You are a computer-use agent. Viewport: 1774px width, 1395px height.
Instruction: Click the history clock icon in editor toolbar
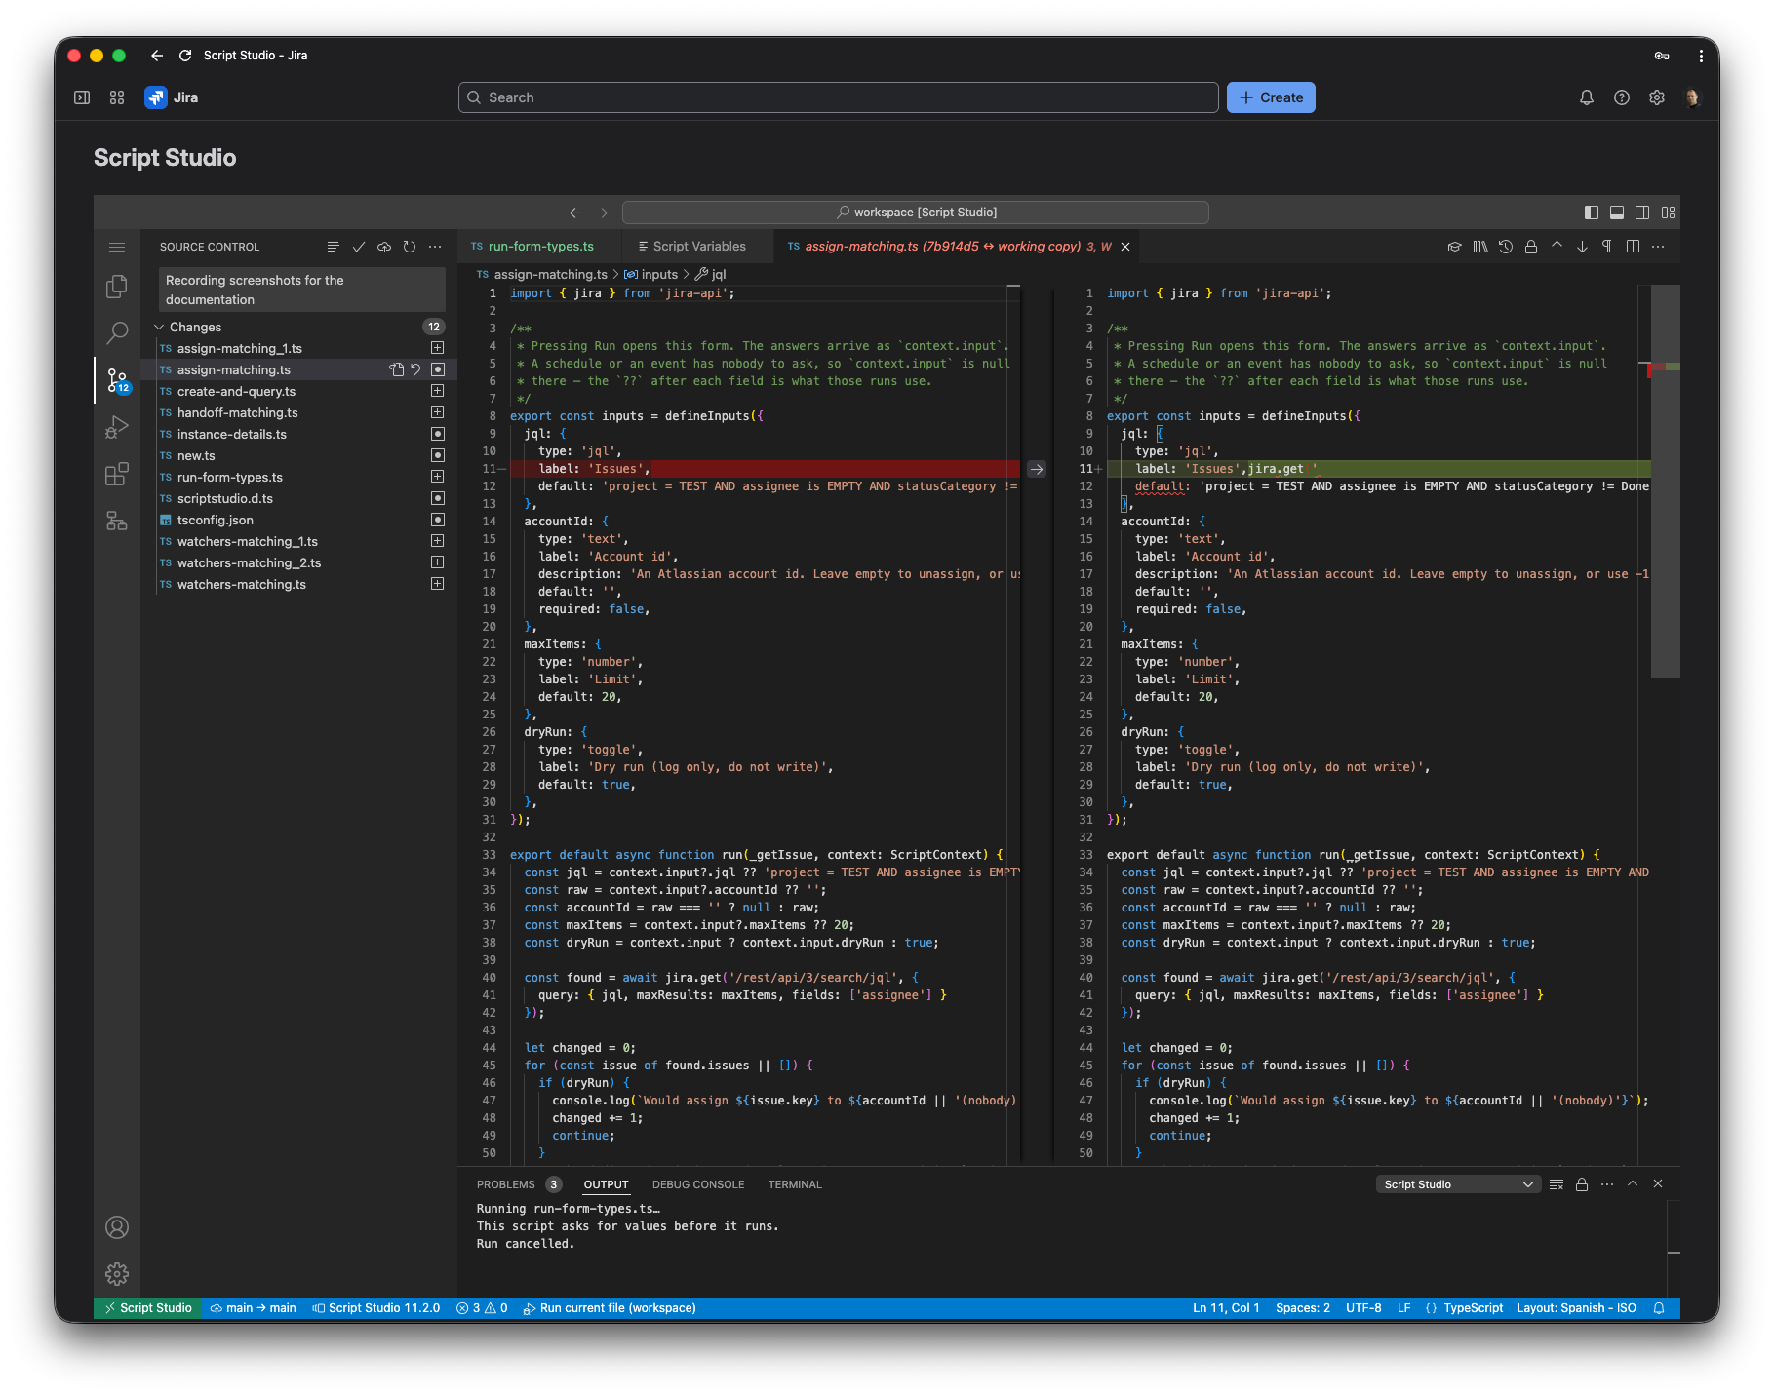1506,247
